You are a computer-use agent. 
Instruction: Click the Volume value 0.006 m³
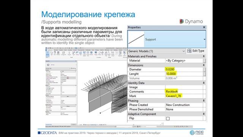(x=171, y=78)
